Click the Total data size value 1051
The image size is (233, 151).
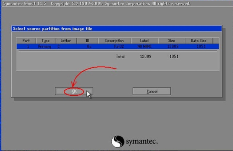(174, 56)
